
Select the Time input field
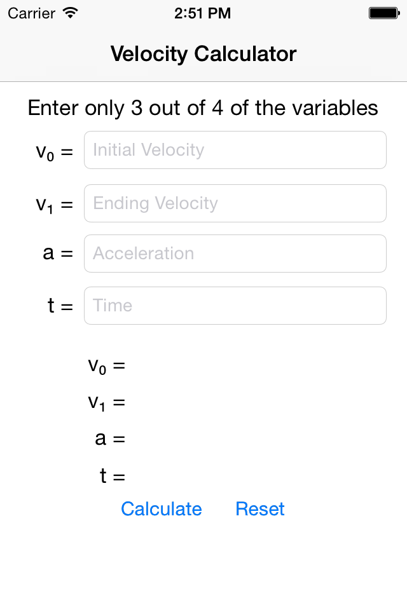click(235, 305)
